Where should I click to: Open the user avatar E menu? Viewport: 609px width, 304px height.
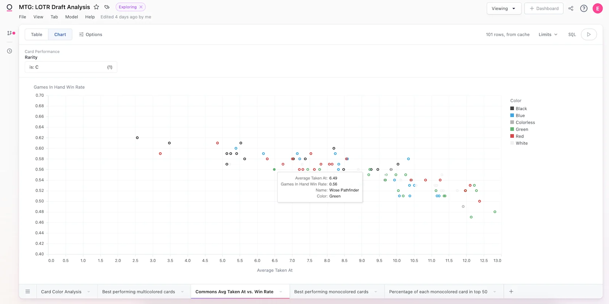[598, 8]
